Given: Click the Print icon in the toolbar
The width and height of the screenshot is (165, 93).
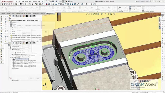Looking at the screenshot, I should pyautogui.click(x=56, y=1).
